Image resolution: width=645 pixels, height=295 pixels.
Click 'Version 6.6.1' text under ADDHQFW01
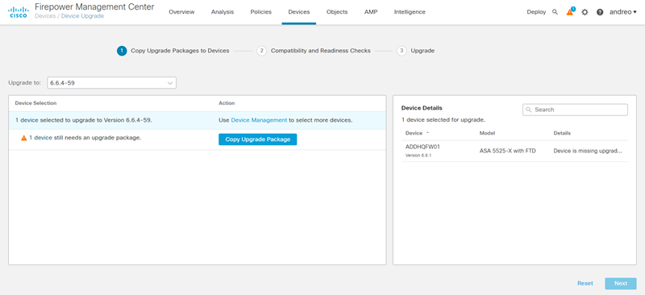tap(419, 156)
